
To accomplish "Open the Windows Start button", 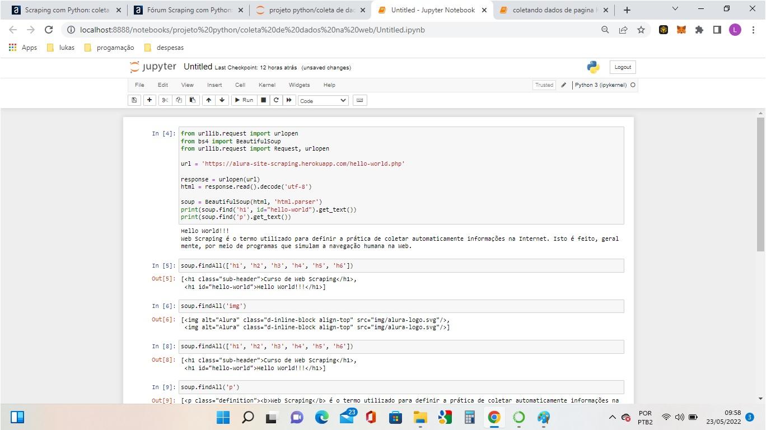I will coord(223,417).
